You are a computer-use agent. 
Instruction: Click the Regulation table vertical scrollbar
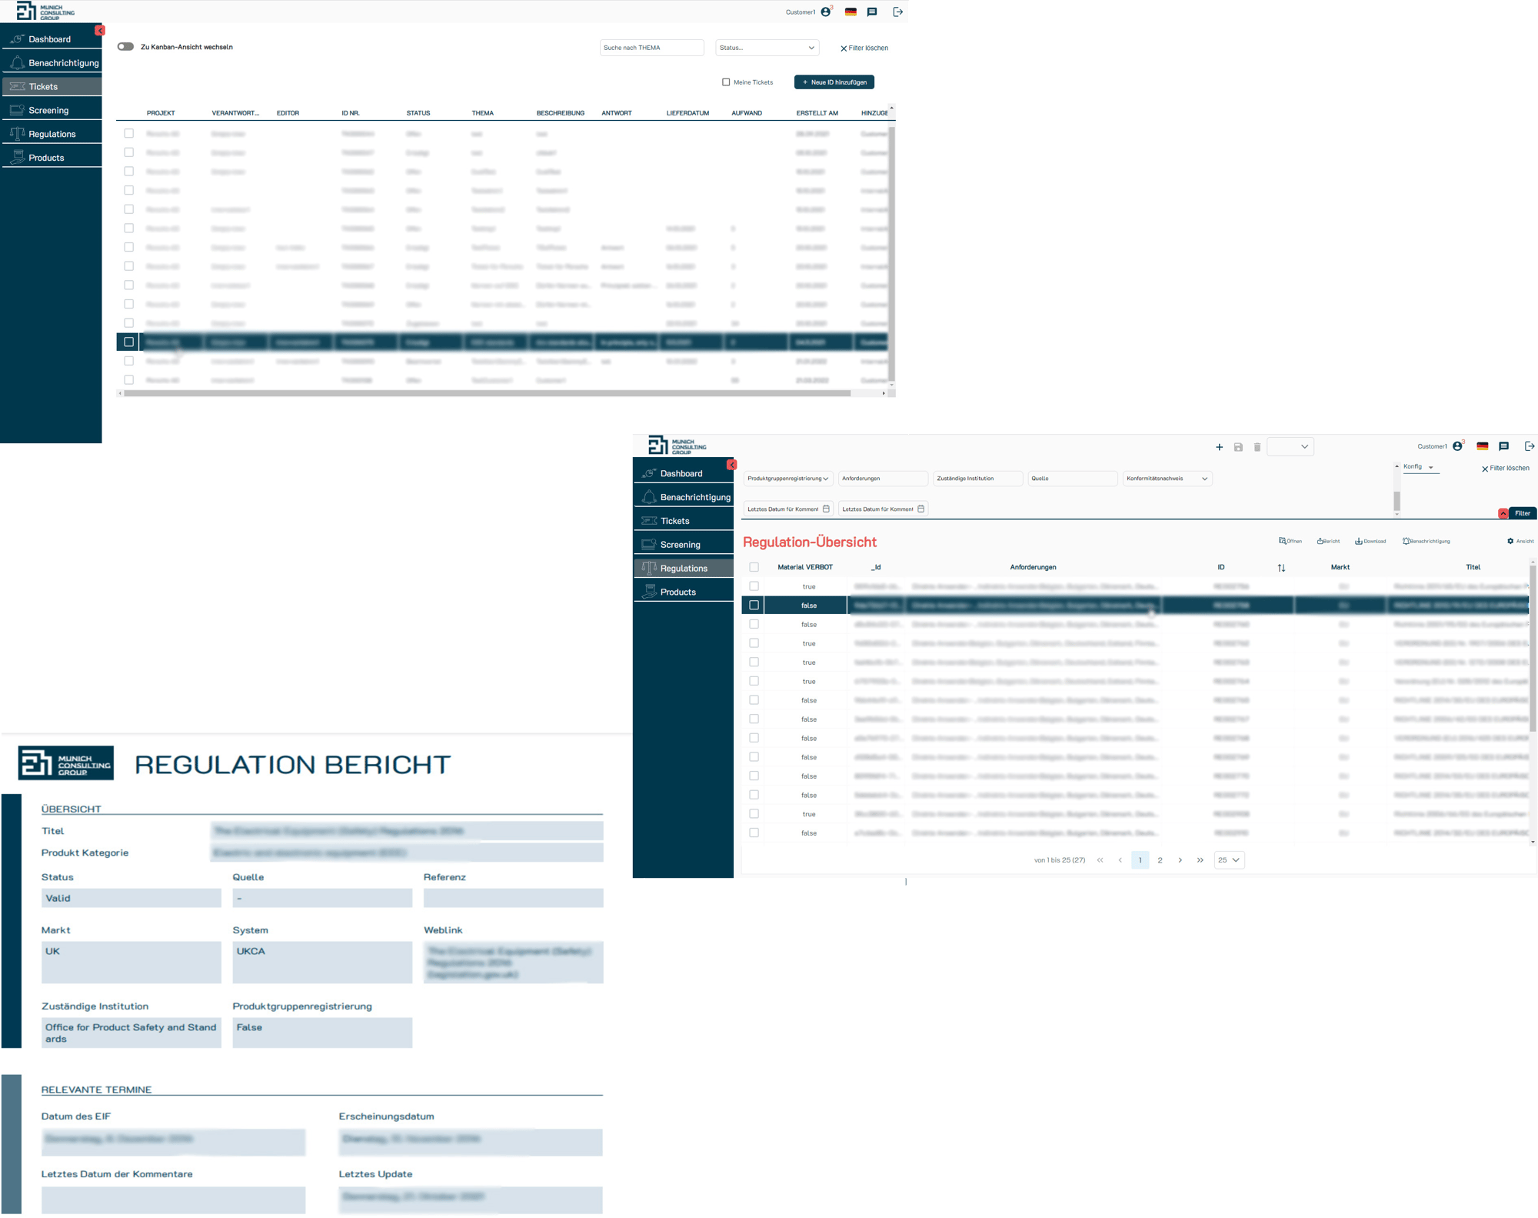[1533, 649]
